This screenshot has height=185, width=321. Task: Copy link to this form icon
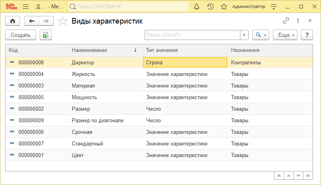click(x=286, y=21)
